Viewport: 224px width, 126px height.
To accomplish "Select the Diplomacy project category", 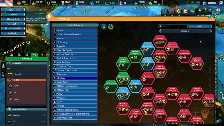I will (x=75, y=42).
